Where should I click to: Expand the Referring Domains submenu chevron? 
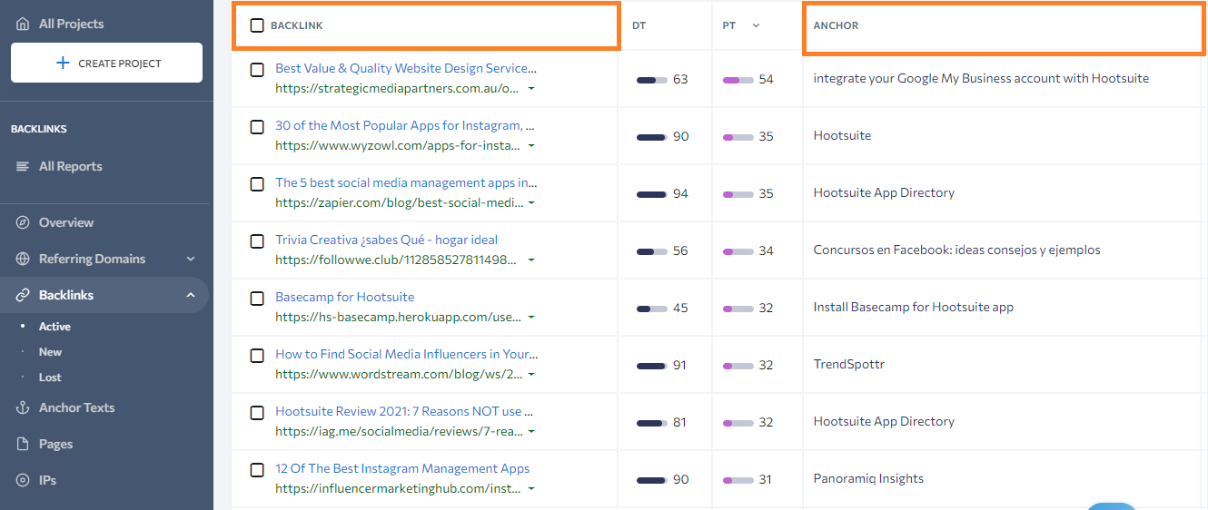pos(191,259)
